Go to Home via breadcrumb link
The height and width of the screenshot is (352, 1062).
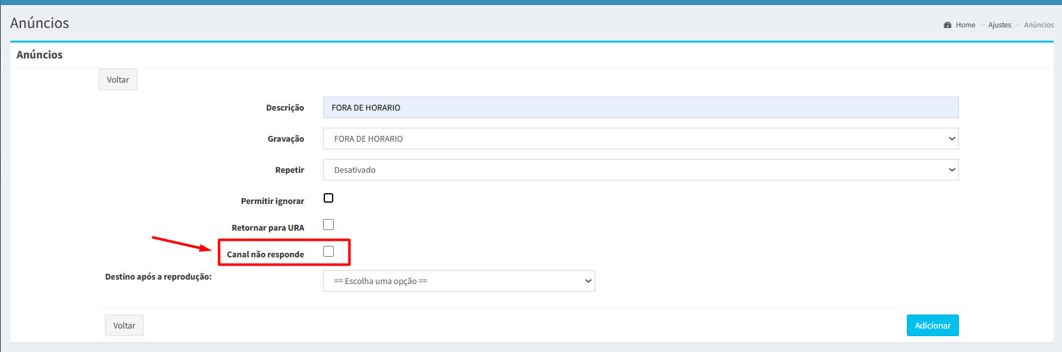(965, 25)
